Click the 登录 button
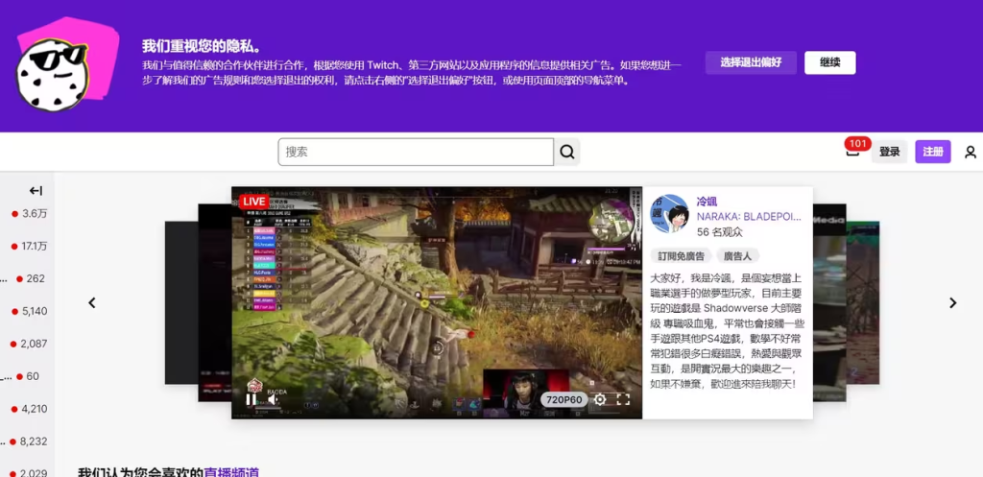Image resolution: width=983 pixels, height=477 pixels. click(890, 152)
